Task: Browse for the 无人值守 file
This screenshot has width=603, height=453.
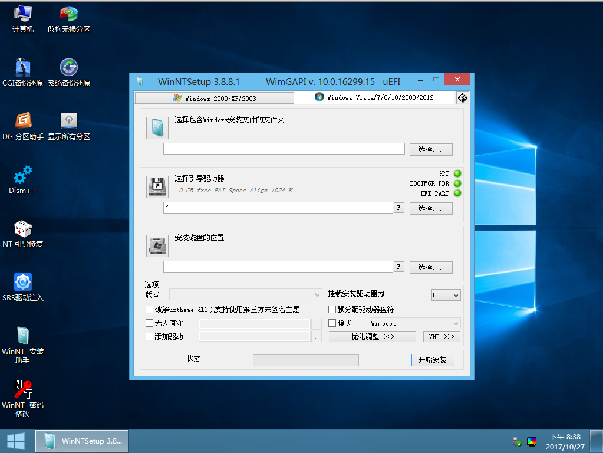Action: pyautogui.click(x=317, y=324)
